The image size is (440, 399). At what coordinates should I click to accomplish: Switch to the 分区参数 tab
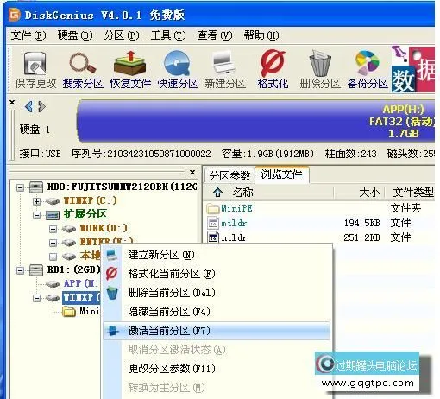pos(229,175)
